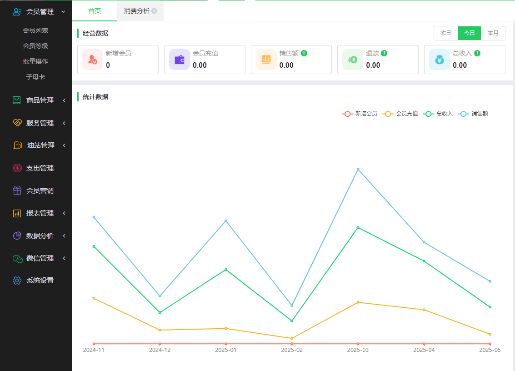Open 批量操作 submenu item

pyautogui.click(x=35, y=61)
